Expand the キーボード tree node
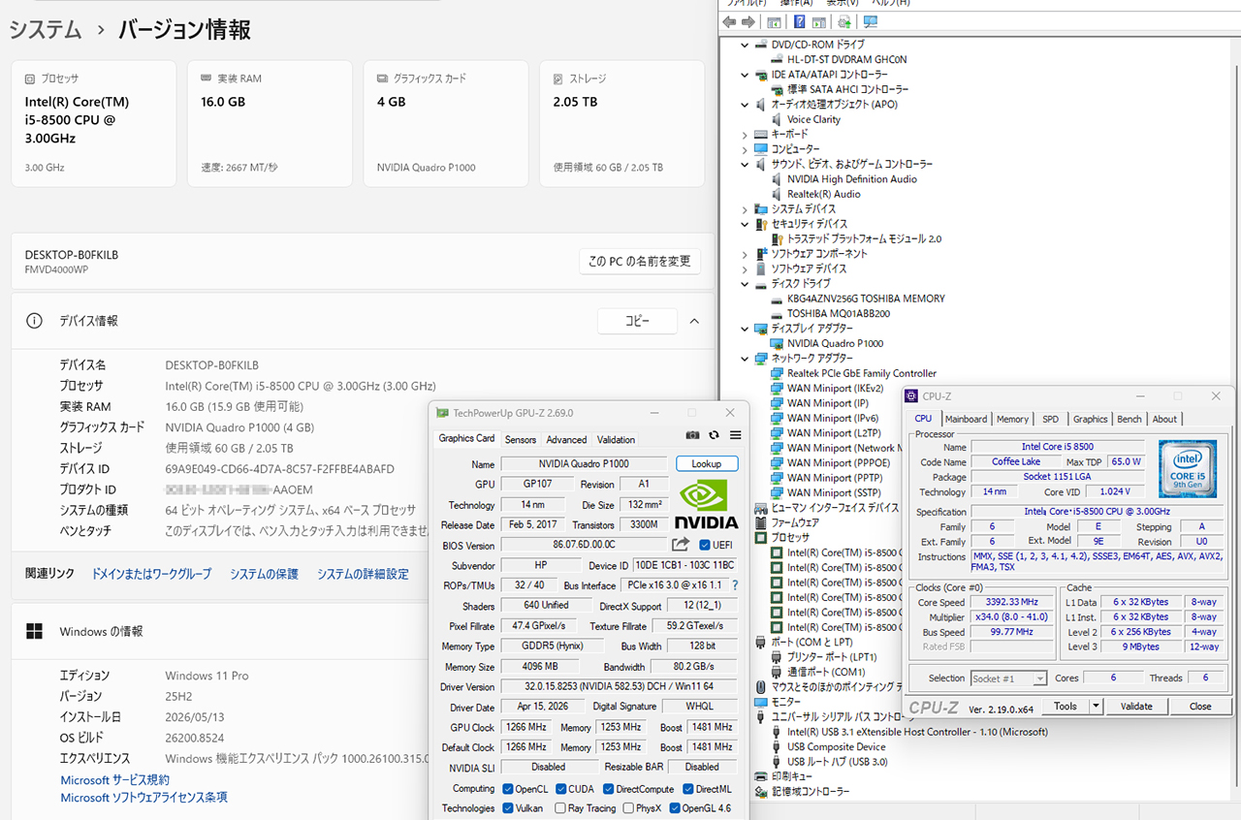Screen dimensions: 1241x820 coord(745,135)
